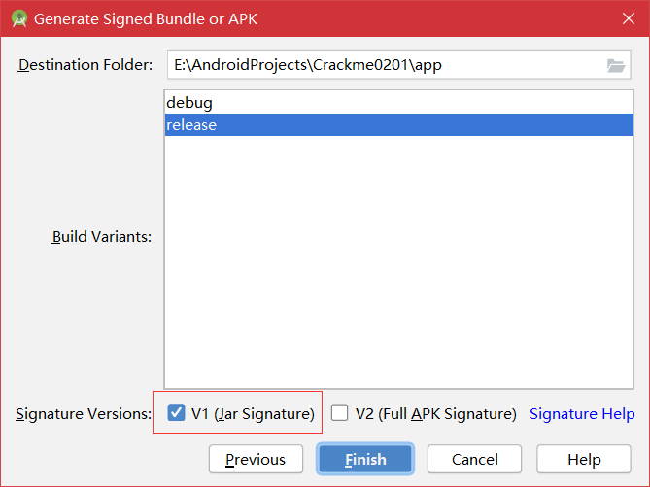Select the release build variant

pyautogui.click(x=191, y=125)
